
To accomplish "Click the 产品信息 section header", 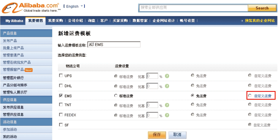I will coord(26,33).
